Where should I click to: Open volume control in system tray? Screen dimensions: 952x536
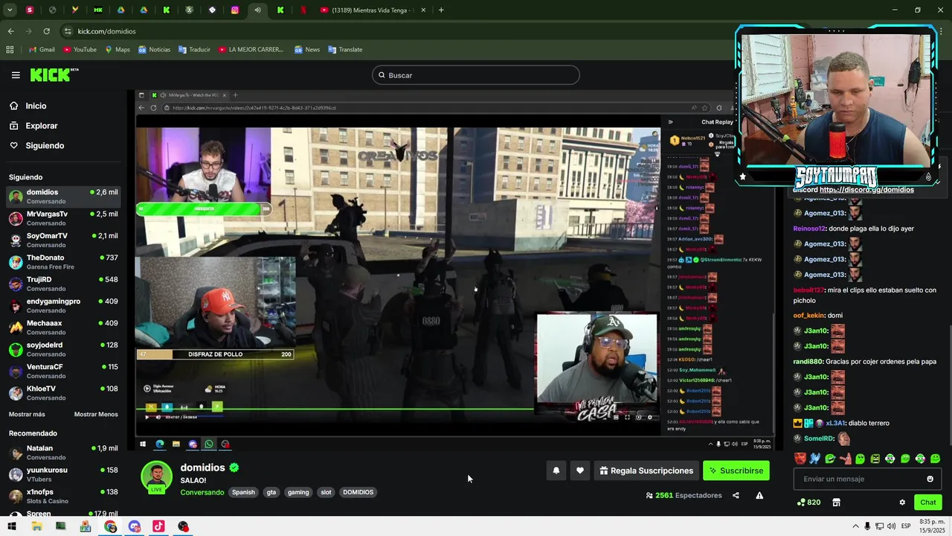[891, 526]
